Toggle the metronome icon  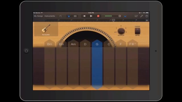click(x=119, y=16)
